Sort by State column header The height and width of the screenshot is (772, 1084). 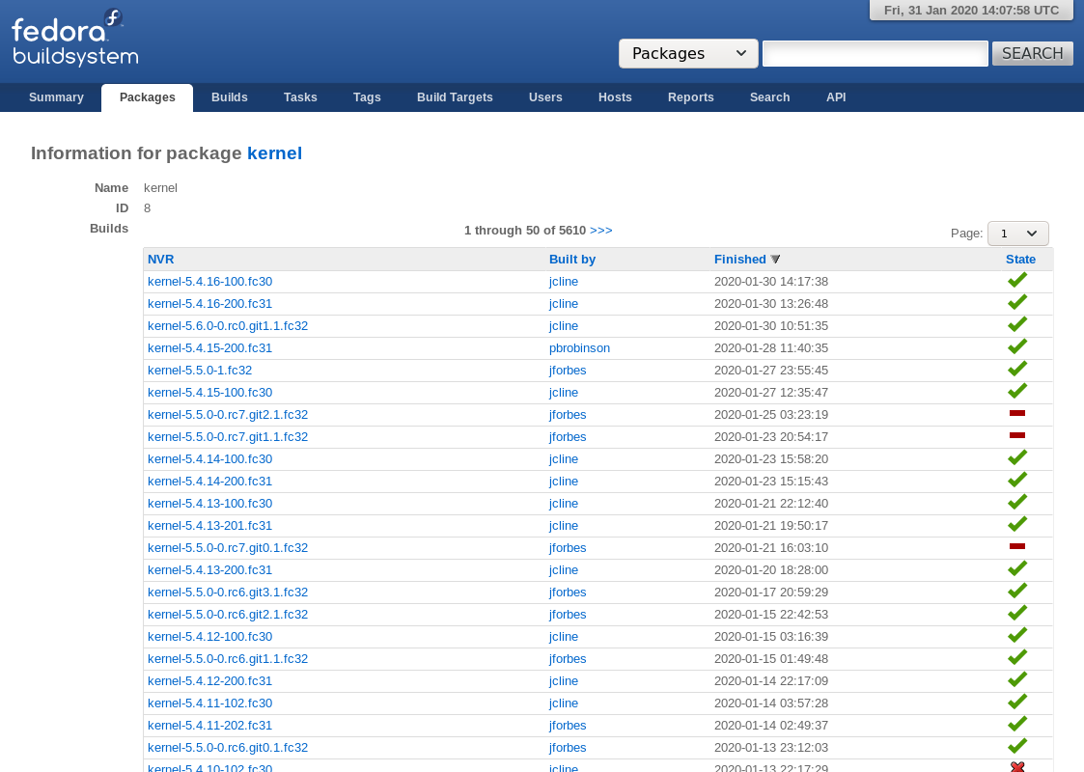coord(1020,260)
